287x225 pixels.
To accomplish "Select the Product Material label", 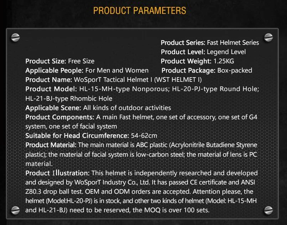I will [51, 145].
